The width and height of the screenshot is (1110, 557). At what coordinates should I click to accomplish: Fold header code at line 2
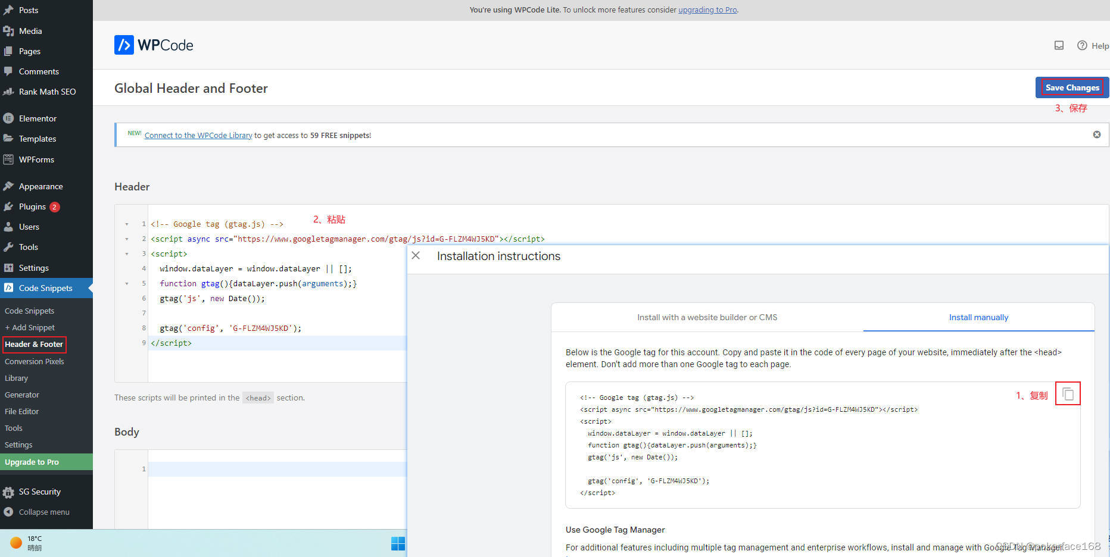point(126,239)
